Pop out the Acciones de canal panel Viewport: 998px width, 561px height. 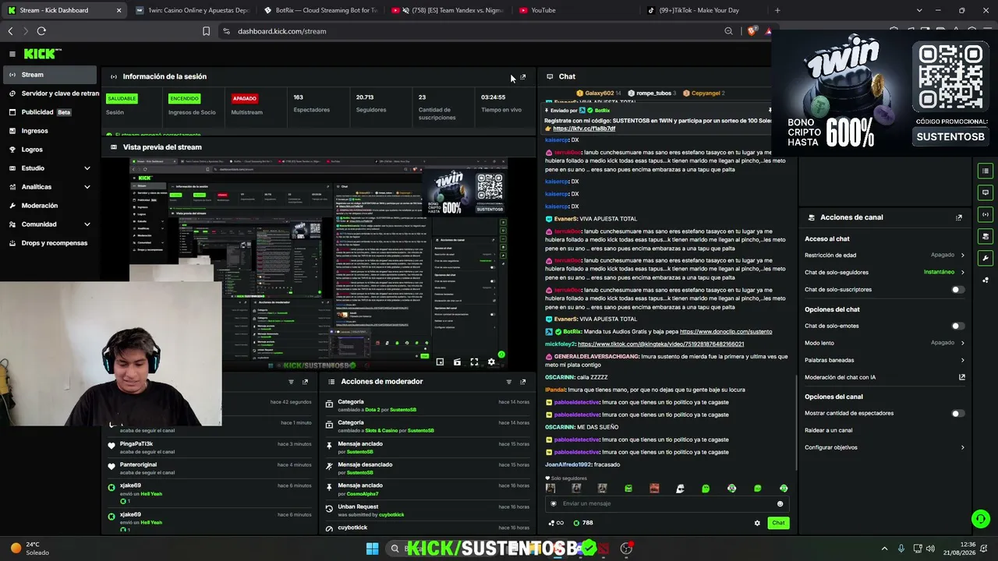959,217
